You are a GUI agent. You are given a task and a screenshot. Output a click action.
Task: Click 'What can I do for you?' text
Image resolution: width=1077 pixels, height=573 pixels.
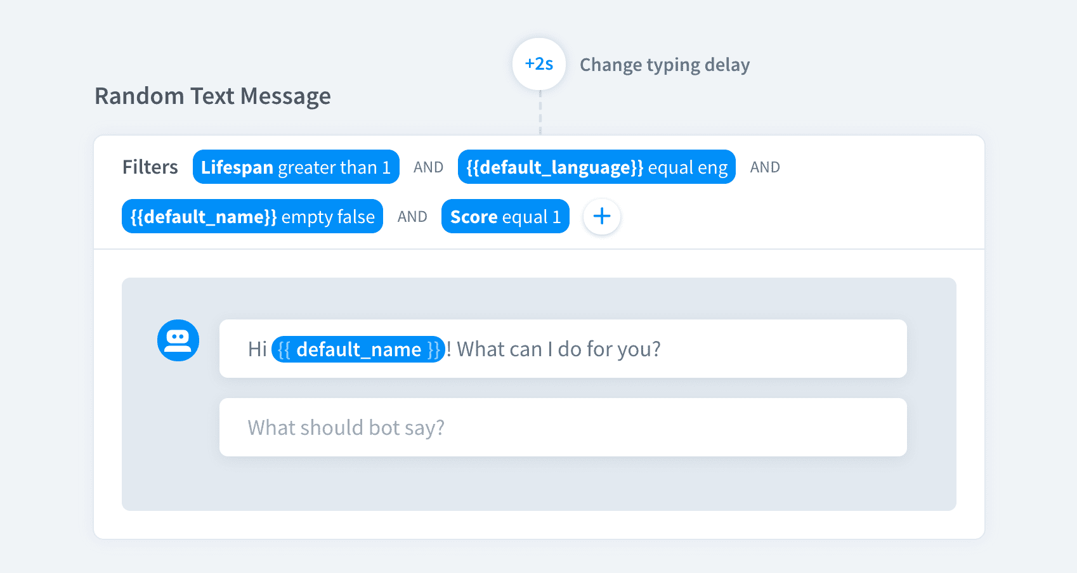[x=558, y=349]
